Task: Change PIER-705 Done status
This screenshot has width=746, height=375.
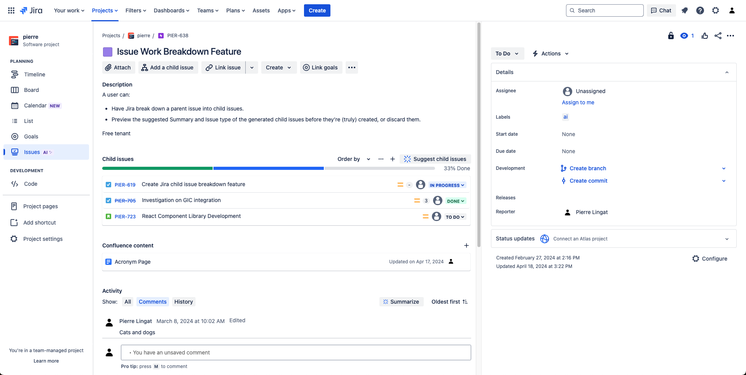Action: [x=456, y=201]
